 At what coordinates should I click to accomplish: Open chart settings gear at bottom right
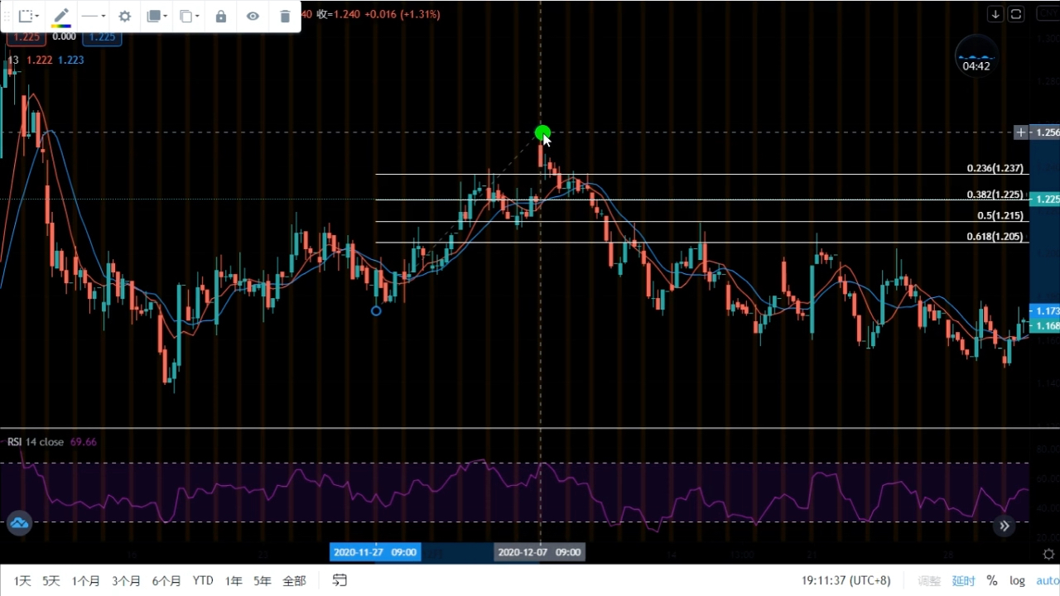point(1048,554)
